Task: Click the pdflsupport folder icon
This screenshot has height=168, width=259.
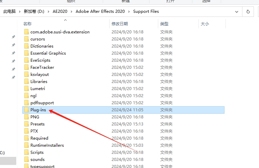Action: click(26, 103)
